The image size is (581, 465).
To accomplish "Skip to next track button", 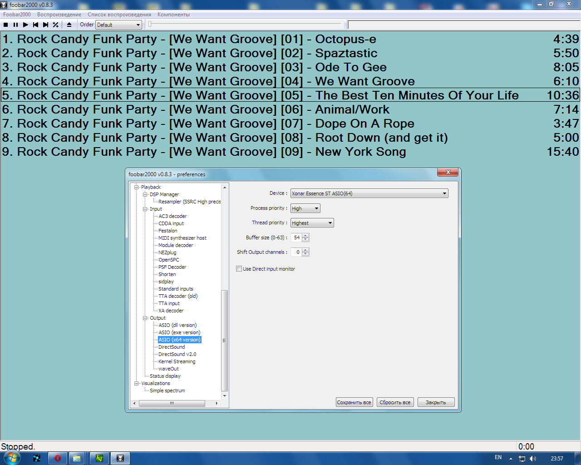I will coord(45,25).
